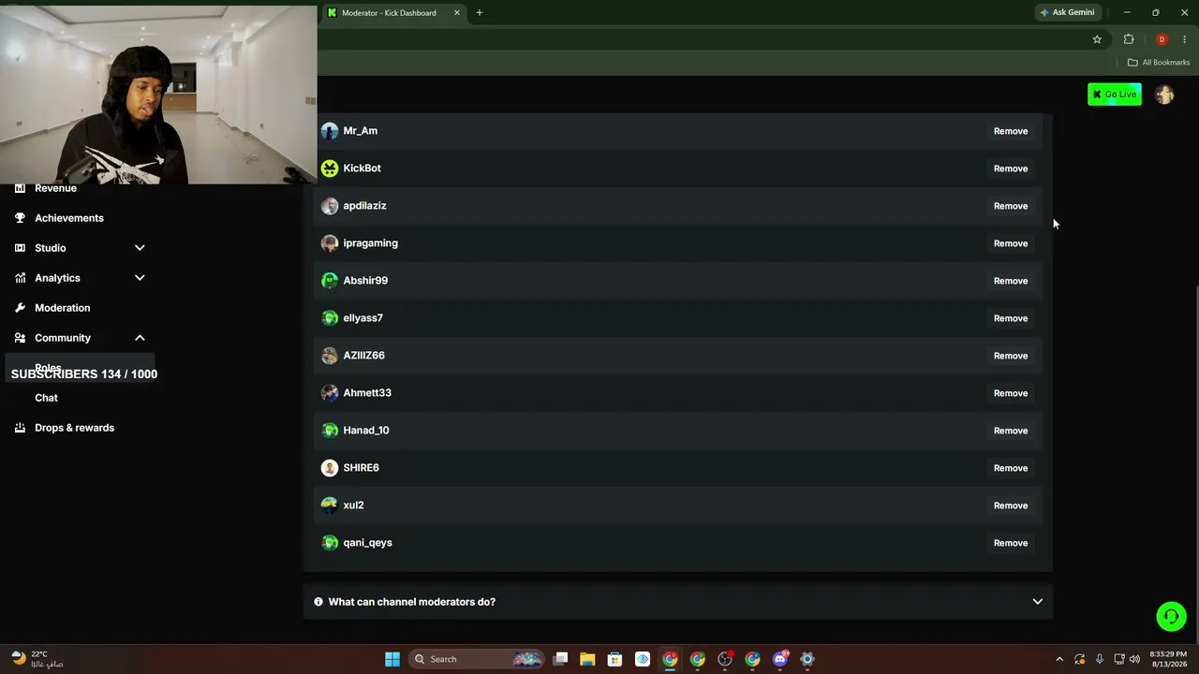The height and width of the screenshot is (674, 1199).
Task: Expand the Studio submenu chevron
Action: click(x=140, y=248)
